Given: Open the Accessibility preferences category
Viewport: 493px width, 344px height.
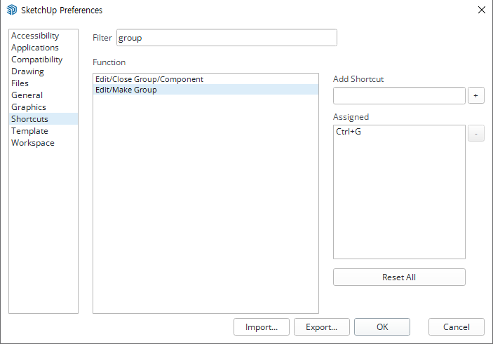Looking at the screenshot, I should 43,36.
